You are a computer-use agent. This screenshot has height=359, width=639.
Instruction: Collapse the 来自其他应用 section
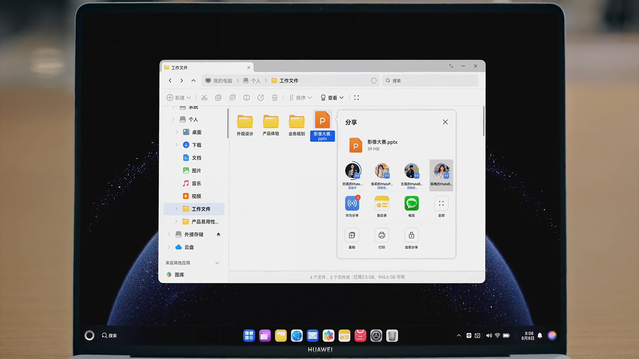coord(217,263)
